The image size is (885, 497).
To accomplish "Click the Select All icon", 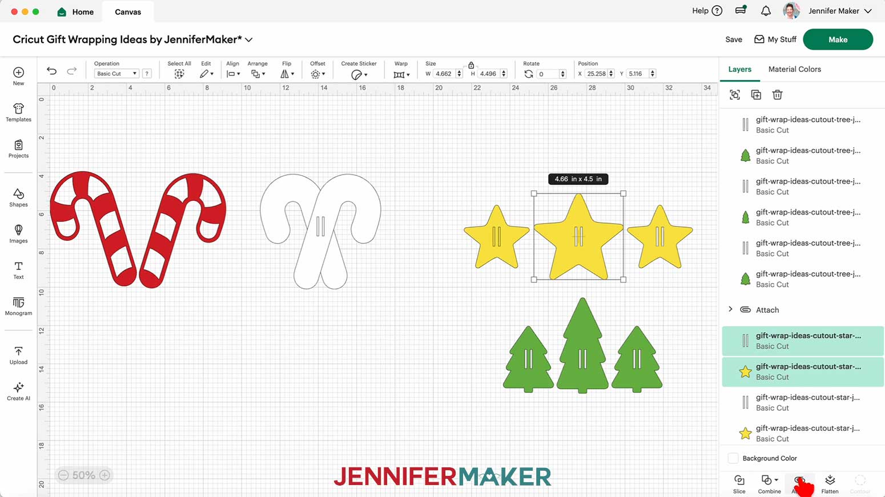I will [x=179, y=74].
